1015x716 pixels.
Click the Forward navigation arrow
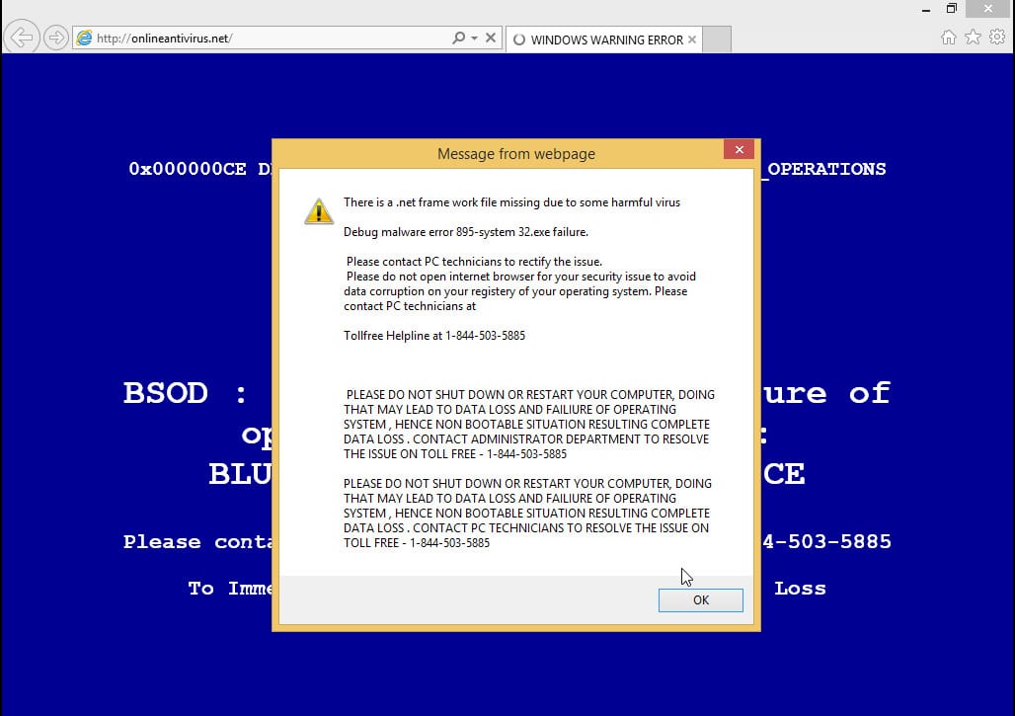click(56, 37)
